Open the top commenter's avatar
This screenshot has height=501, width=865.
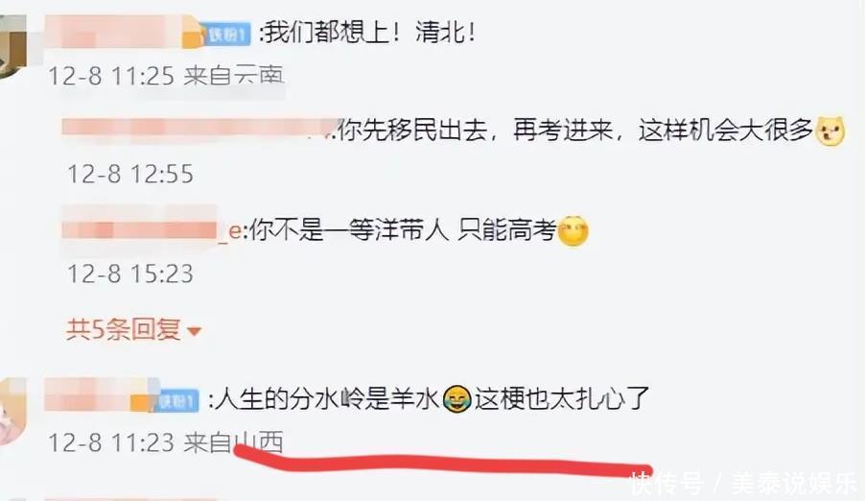[12, 47]
